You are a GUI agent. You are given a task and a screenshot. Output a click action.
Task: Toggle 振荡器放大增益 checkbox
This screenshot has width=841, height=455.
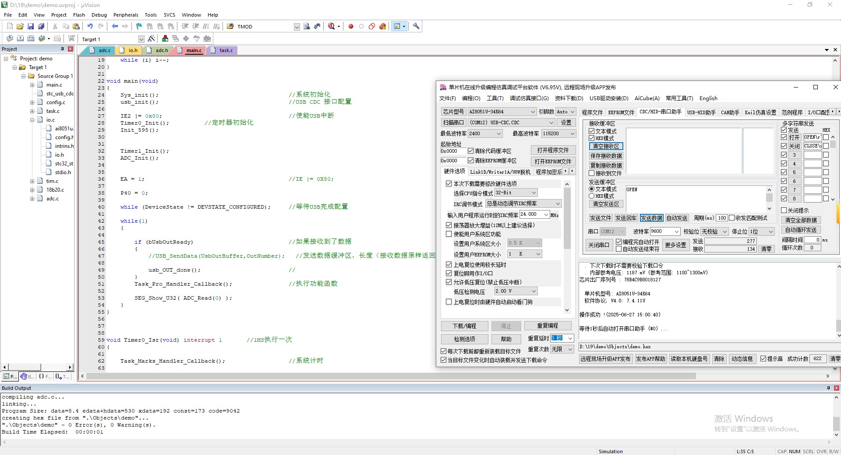tap(449, 225)
